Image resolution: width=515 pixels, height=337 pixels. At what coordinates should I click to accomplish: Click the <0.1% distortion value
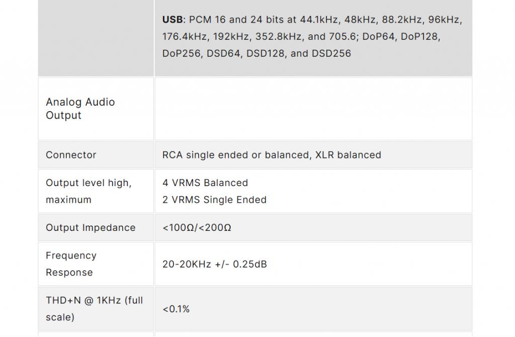pyautogui.click(x=176, y=309)
